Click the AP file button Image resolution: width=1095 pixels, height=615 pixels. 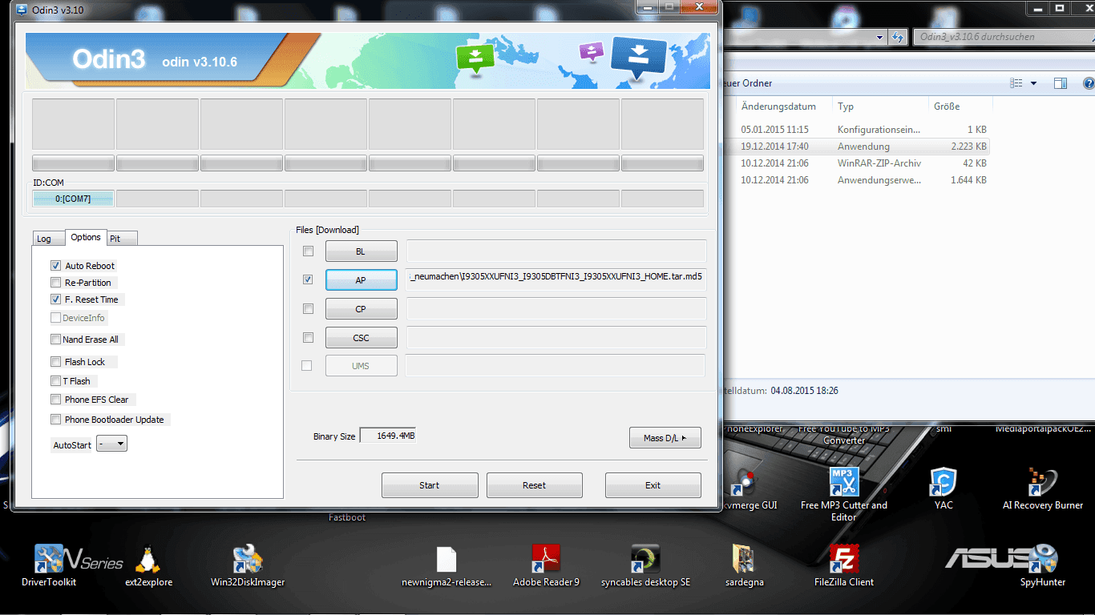tap(361, 280)
